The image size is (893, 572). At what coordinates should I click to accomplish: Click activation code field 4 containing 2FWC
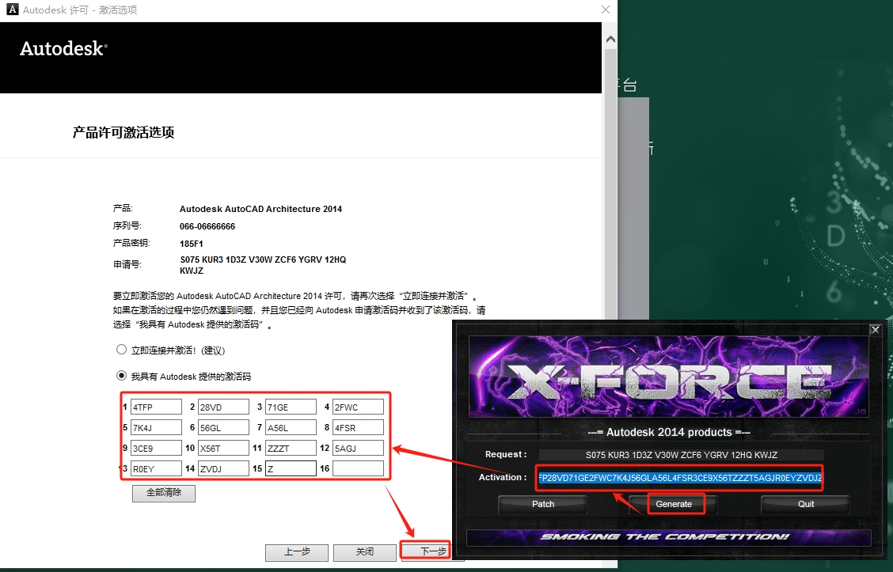pos(358,407)
